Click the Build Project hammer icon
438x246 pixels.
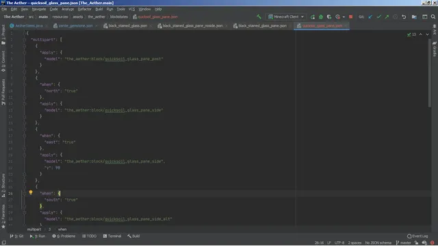pyautogui.click(x=259, y=16)
